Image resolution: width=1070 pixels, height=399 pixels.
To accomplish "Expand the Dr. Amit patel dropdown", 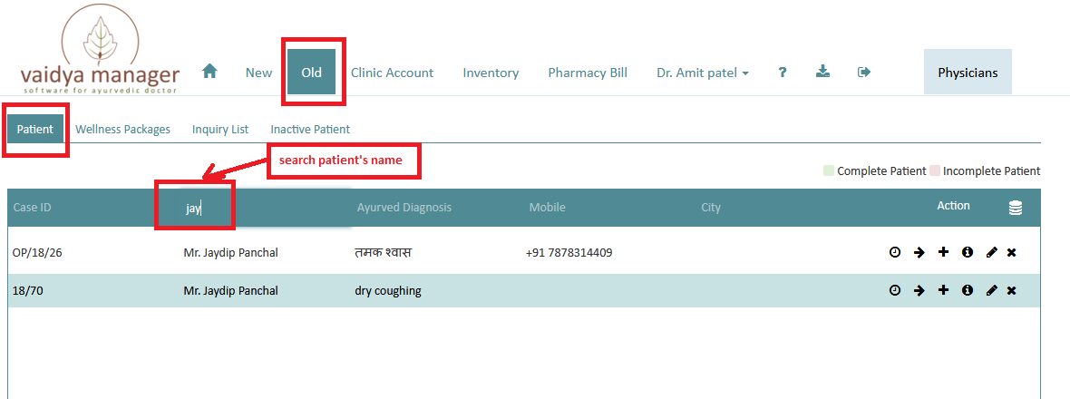I will pos(703,73).
